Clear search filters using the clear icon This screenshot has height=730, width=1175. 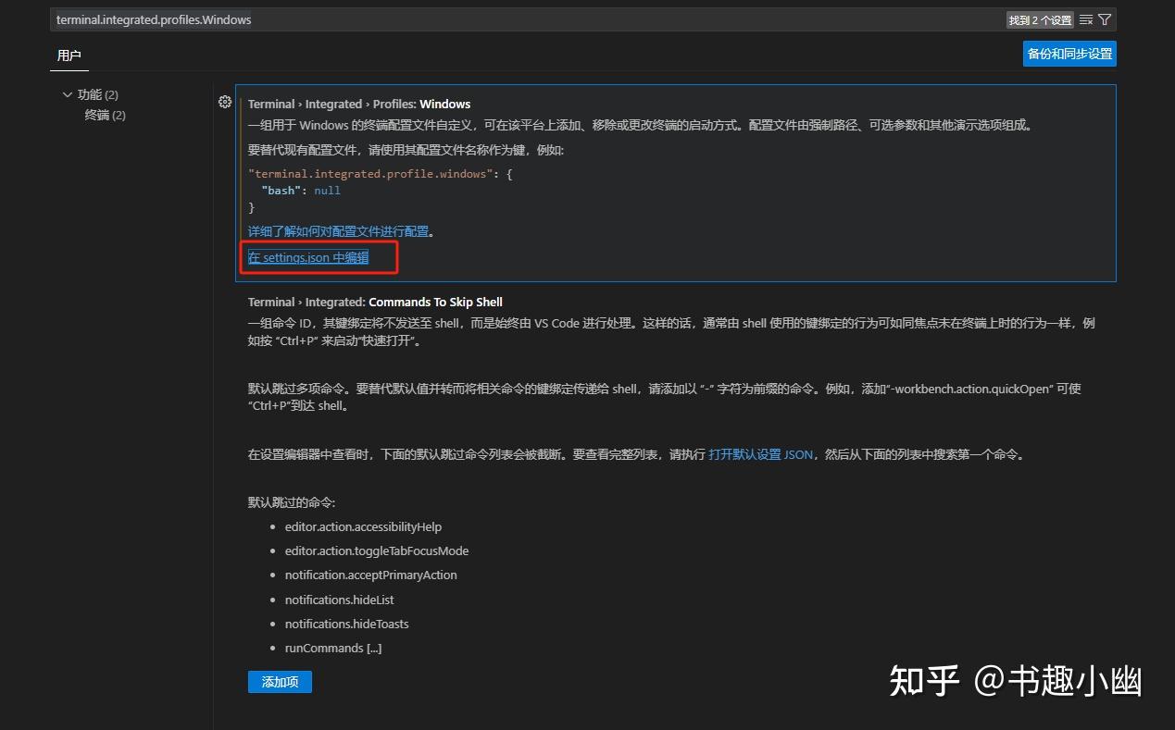(x=1083, y=19)
